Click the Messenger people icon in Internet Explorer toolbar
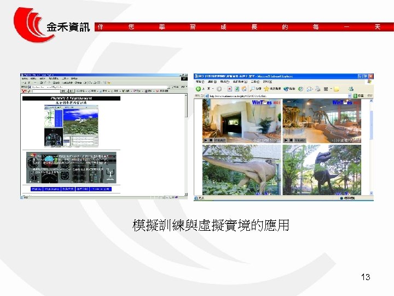 pyautogui.click(x=351, y=89)
